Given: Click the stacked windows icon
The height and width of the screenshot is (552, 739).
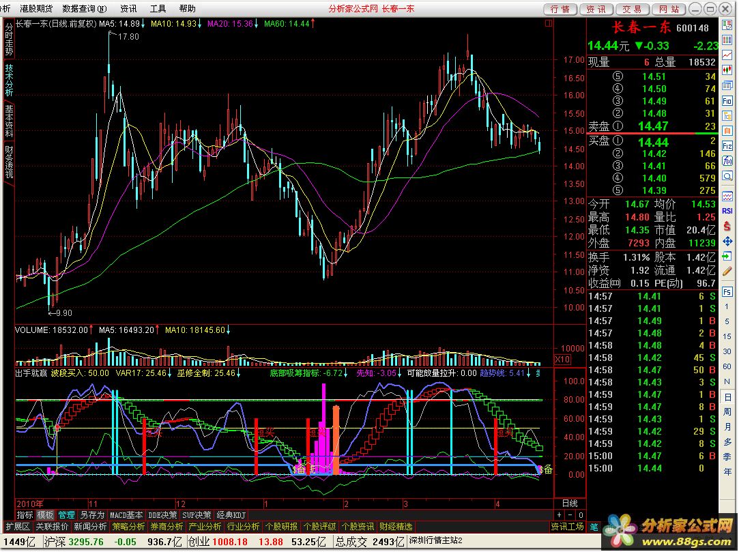Looking at the screenshot, I should coord(727,85).
